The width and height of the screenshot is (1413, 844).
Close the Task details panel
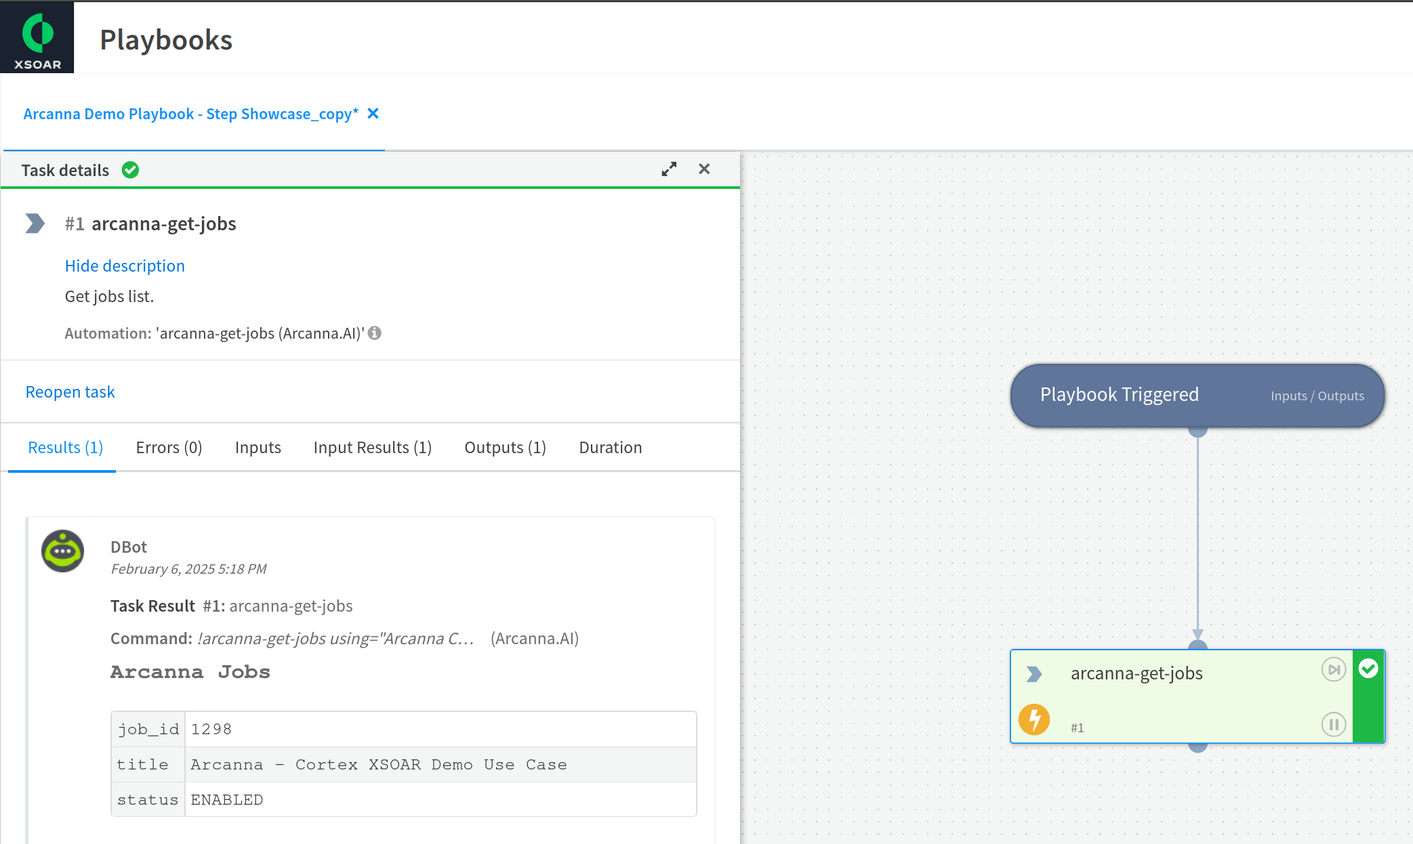pos(704,169)
